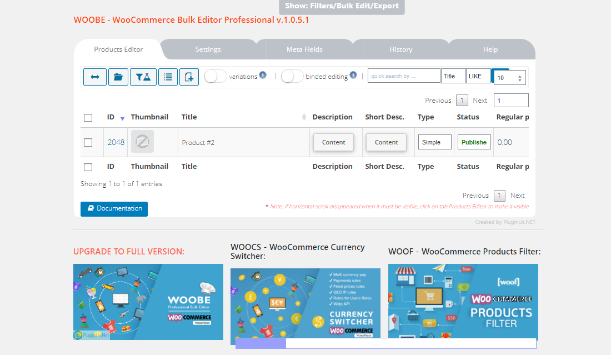Check the box for product 2048
The width and height of the screenshot is (611, 355).
88,142
